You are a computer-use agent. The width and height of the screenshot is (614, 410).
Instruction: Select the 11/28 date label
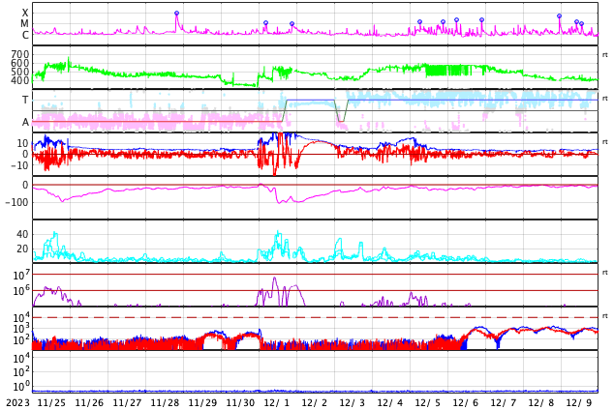165,403
